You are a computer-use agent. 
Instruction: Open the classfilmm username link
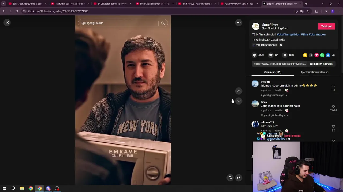click(270, 25)
